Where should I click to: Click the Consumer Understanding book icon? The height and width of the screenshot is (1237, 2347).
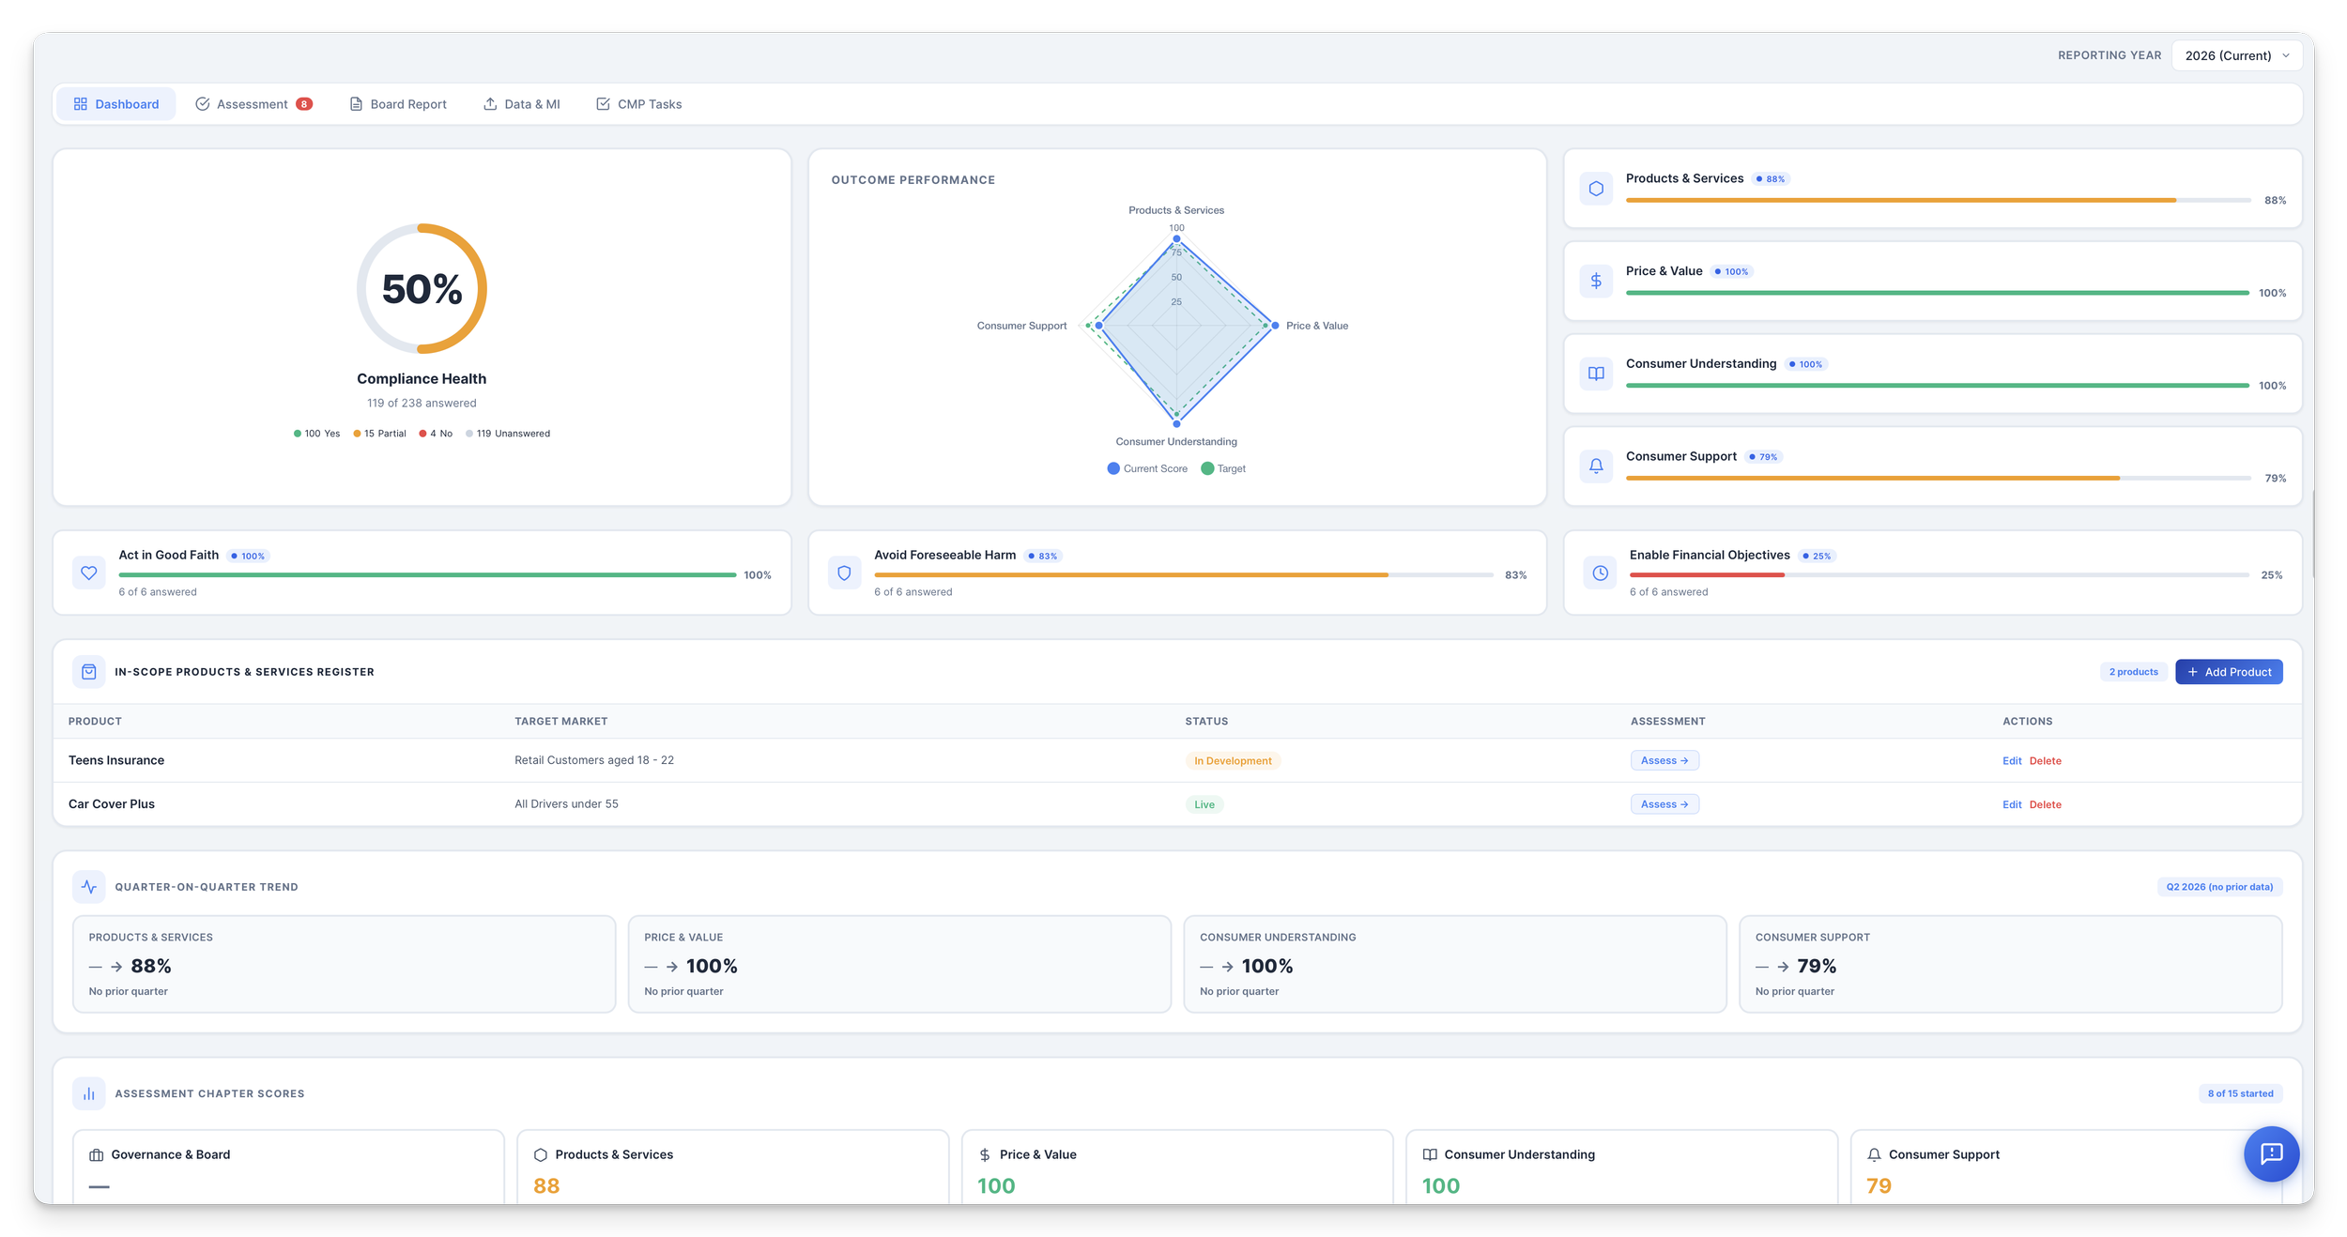pos(1595,374)
